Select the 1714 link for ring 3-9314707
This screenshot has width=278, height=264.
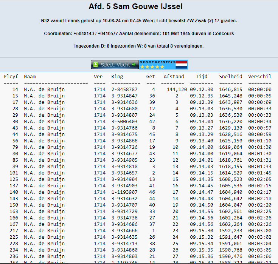coord(100,205)
